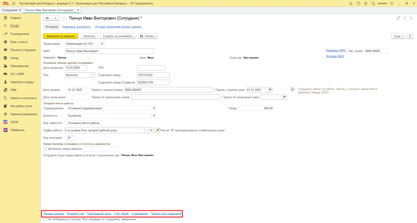The width and height of the screenshot is (417, 223).
Task: Toggle Расчет ЗП пропорционально отработанным дням
Action: 158,130
